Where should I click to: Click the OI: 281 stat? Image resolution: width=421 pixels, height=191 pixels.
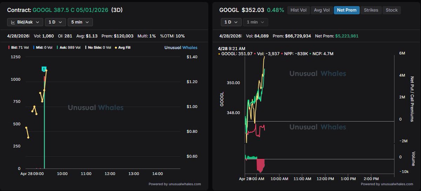point(64,36)
